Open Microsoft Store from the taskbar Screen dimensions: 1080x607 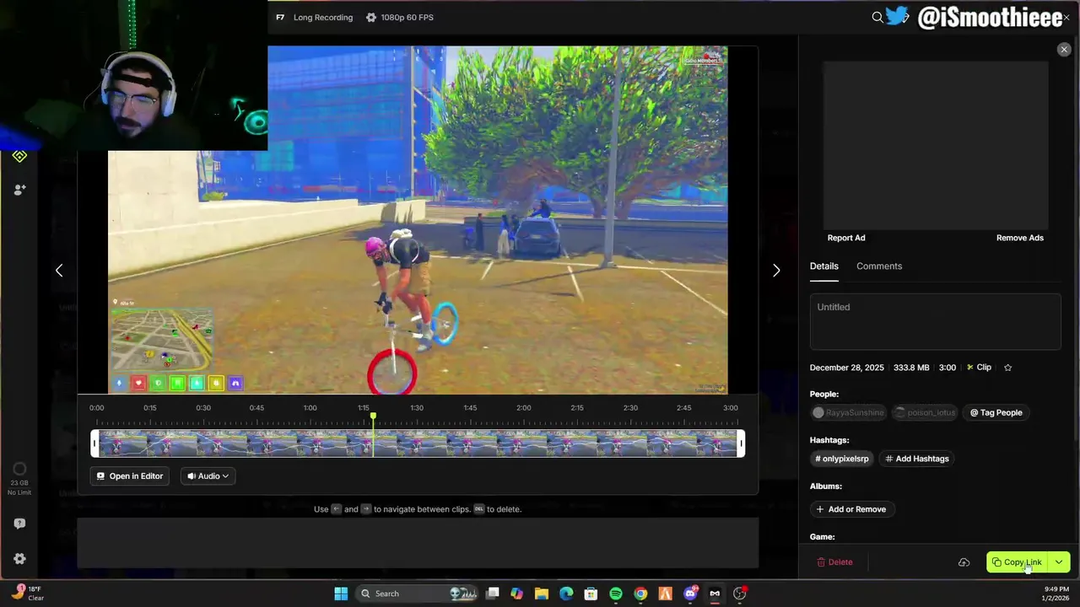coord(591,594)
